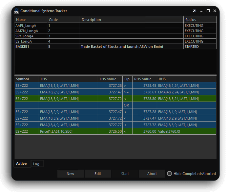Select the SPY_LongA row
Image resolution: width=228 pixels, height=192 pixels.
point(31,36)
